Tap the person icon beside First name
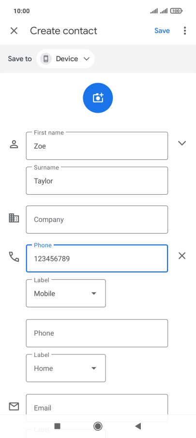 click(14, 144)
